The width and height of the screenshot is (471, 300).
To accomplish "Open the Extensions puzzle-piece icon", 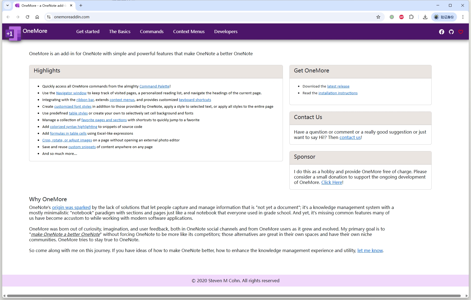I will pyautogui.click(x=411, y=17).
